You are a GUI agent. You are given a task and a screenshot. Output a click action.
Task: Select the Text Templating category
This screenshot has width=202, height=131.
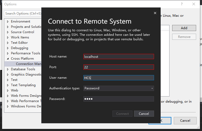coord(23,85)
